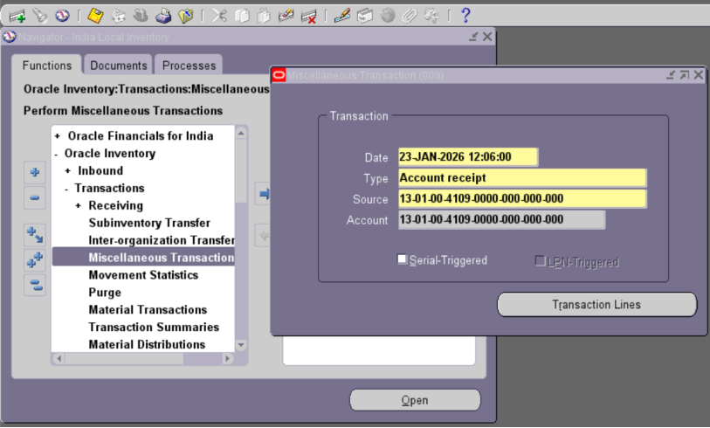The height and width of the screenshot is (428, 710).
Task: Switch to the Documents tab
Action: (x=118, y=66)
